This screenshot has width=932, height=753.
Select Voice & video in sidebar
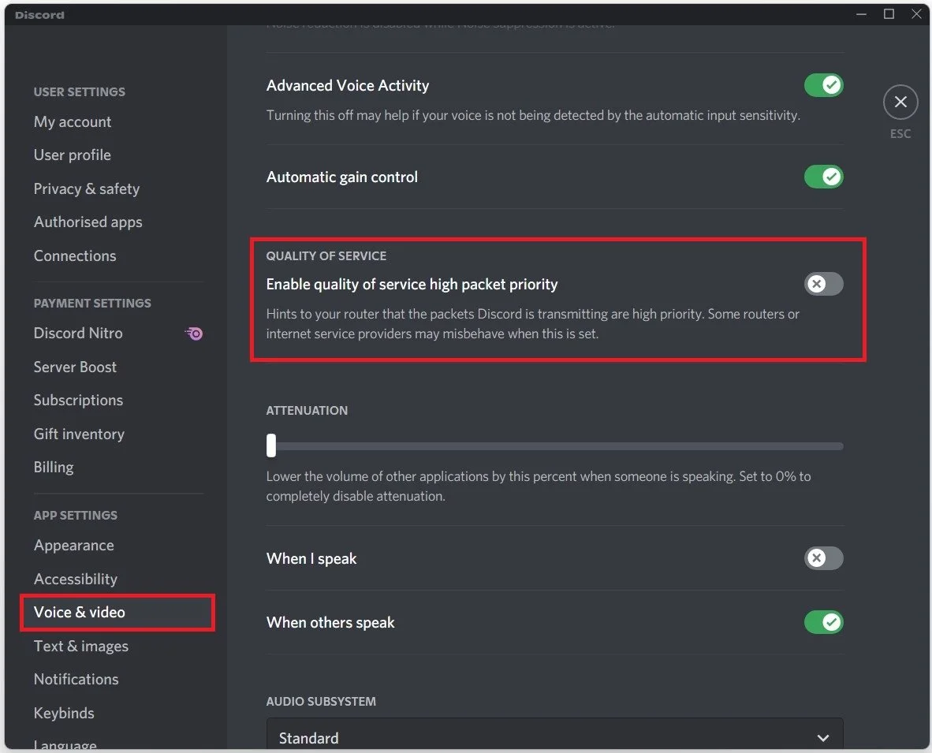coord(117,612)
